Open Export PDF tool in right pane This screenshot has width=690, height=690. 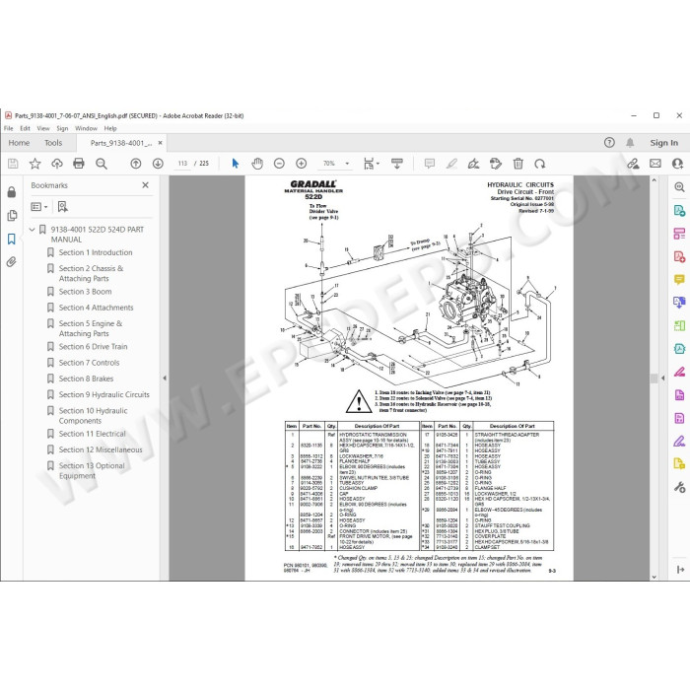pyautogui.click(x=679, y=210)
